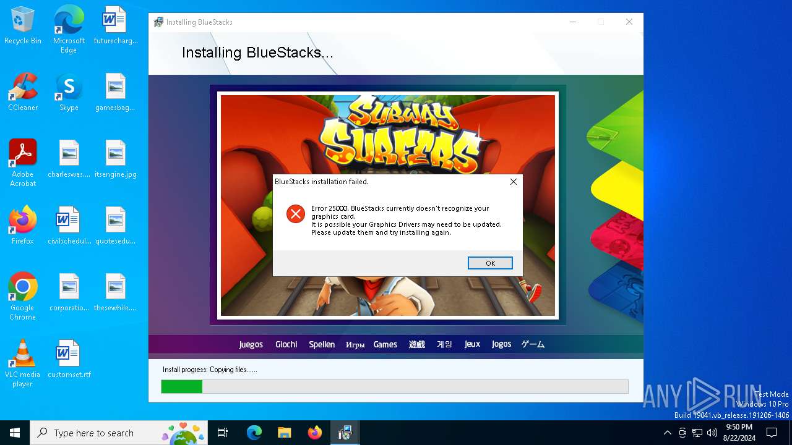Image resolution: width=792 pixels, height=445 pixels.
Task: Select the corporatio image file icon
Action: [69, 293]
